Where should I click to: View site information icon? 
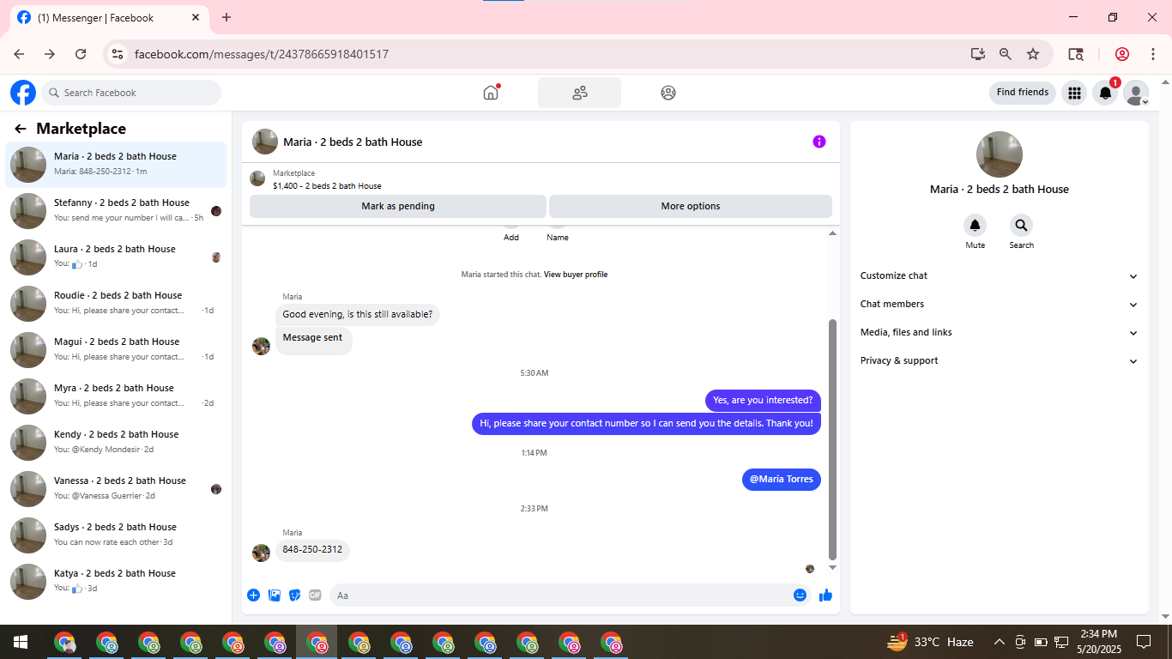pos(118,54)
